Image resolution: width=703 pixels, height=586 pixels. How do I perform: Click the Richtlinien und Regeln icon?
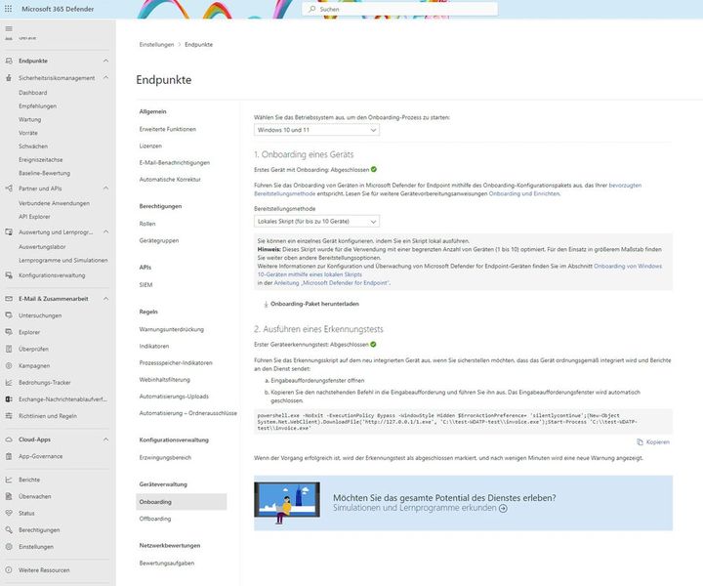[x=9, y=416]
